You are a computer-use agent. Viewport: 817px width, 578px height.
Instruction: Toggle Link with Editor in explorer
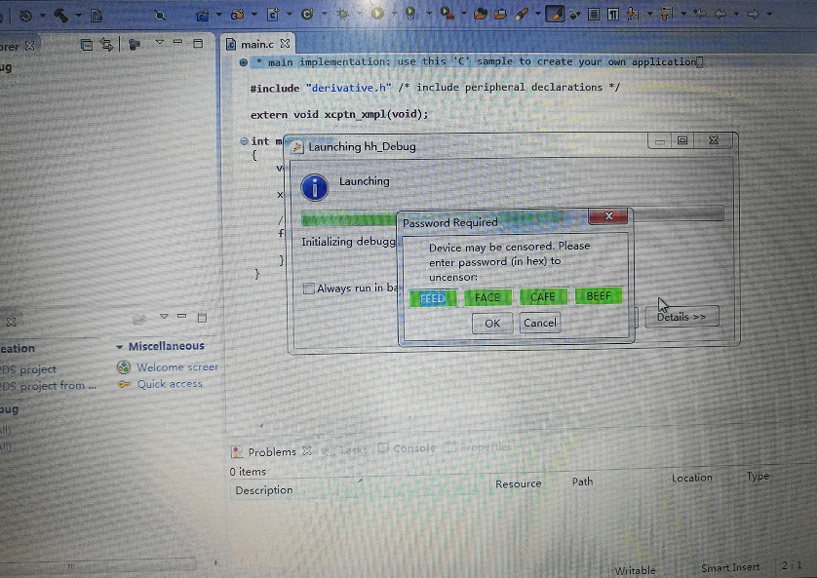[106, 45]
